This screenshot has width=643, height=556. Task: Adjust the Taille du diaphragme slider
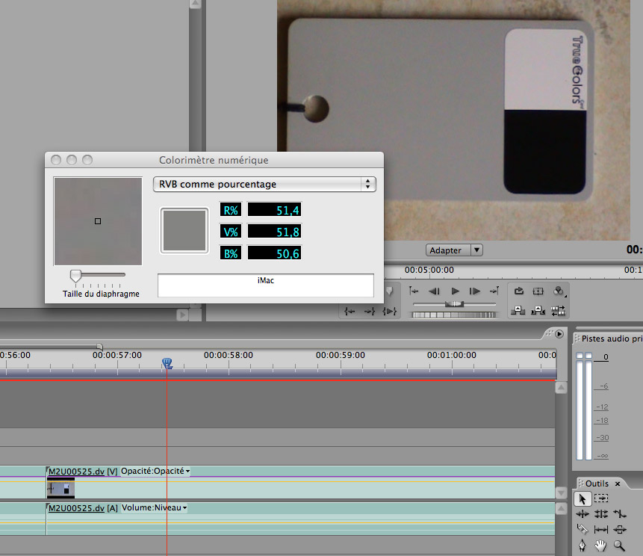point(76,277)
